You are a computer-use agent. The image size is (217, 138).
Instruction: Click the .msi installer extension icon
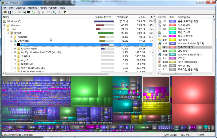click(x=160, y=44)
